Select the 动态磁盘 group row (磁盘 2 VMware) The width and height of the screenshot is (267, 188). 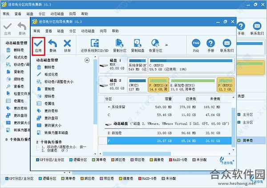click(167, 124)
